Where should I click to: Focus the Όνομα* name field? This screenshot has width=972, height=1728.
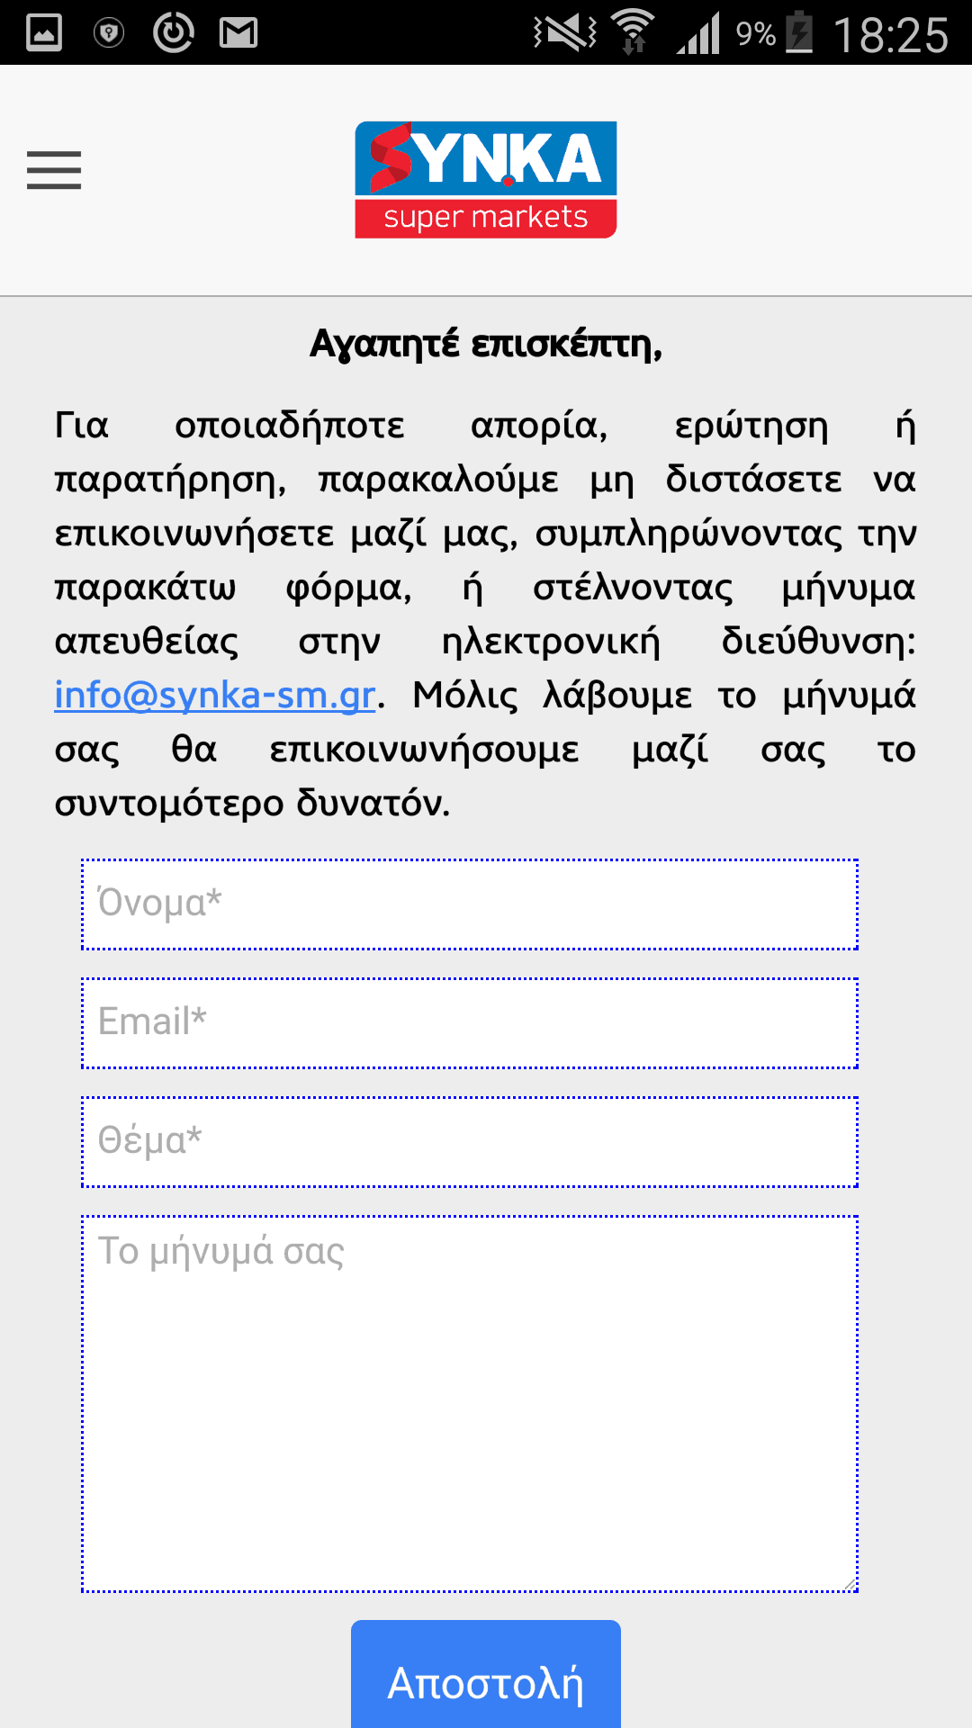470,904
